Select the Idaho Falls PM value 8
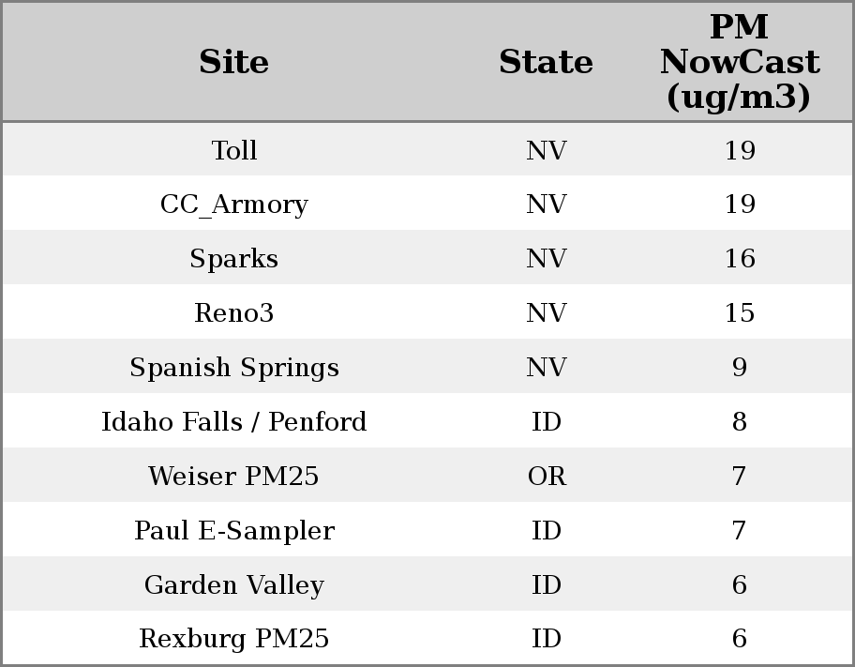Viewport: 855px width, 667px height. pos(739,422)
